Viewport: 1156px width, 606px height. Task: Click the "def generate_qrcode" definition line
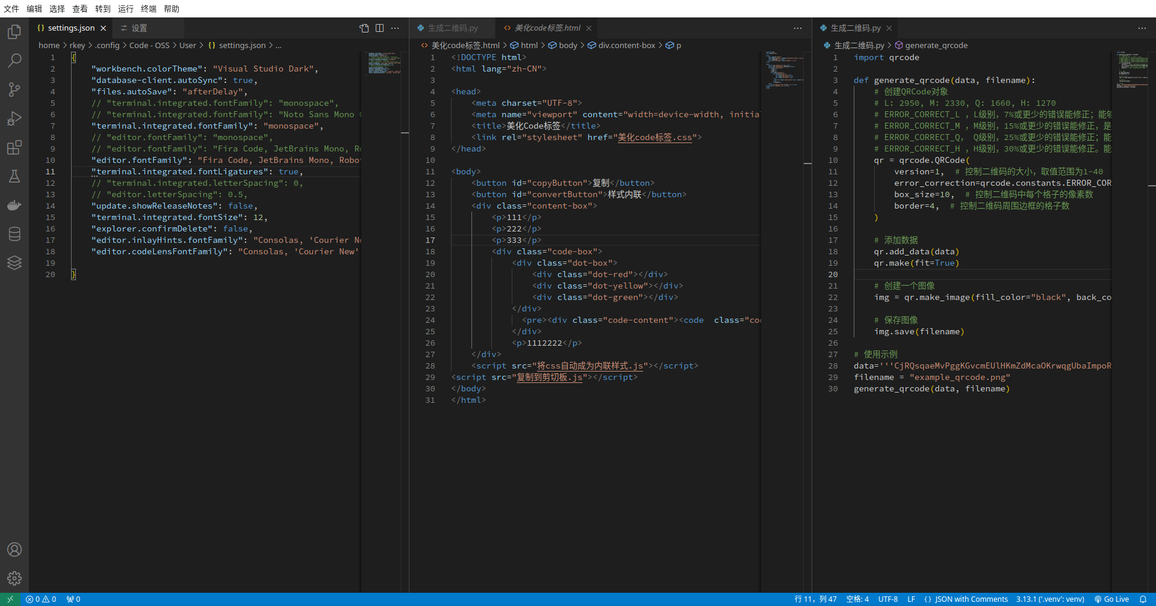(944, 81)
